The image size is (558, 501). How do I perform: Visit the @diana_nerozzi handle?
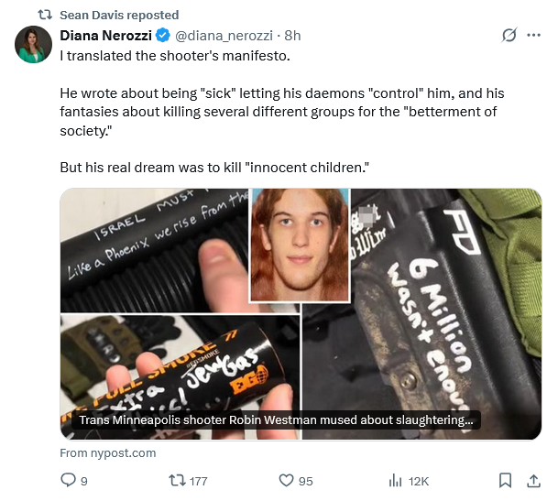[x=224, y=36]
